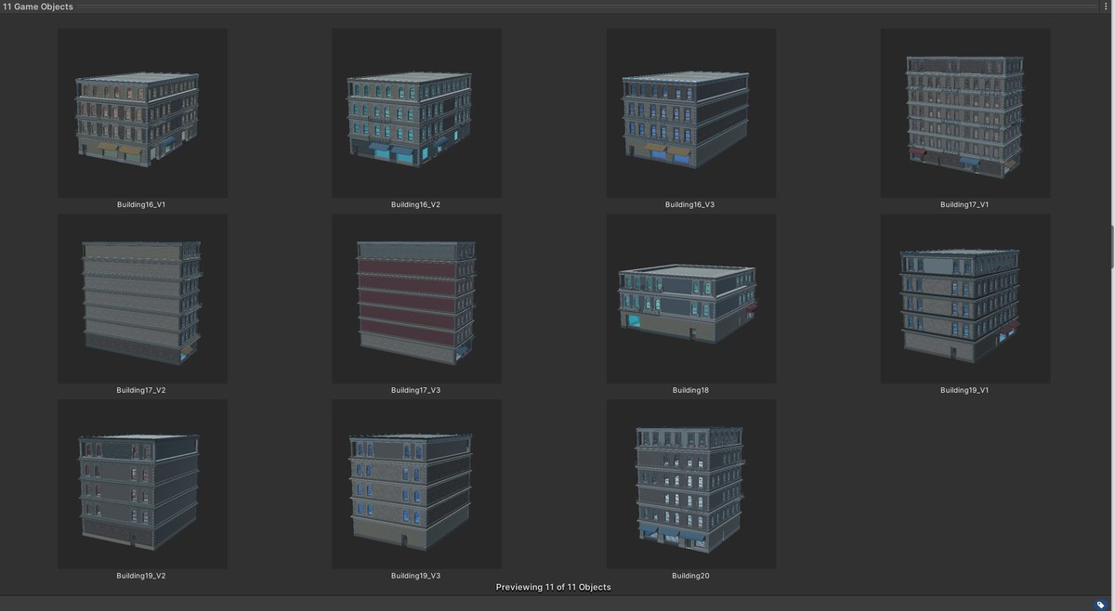The height and width of the screenshot is (611, 1115).
Task: Select the Building19_V3 preview
Action: (x=416, y=483)
